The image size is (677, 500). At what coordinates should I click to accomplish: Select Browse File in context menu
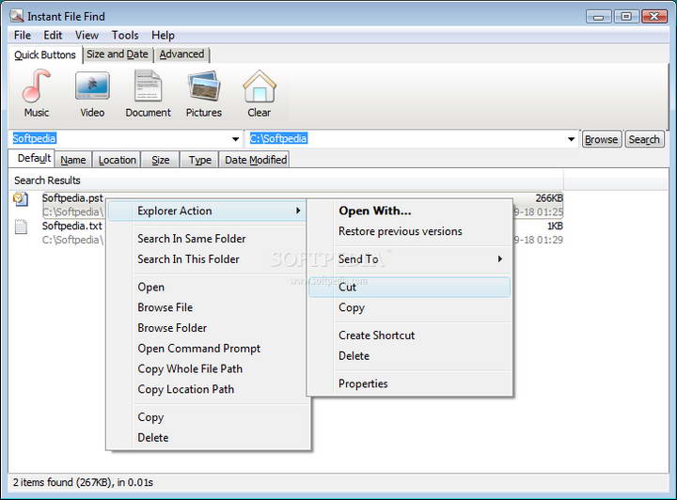click(165, 307)
